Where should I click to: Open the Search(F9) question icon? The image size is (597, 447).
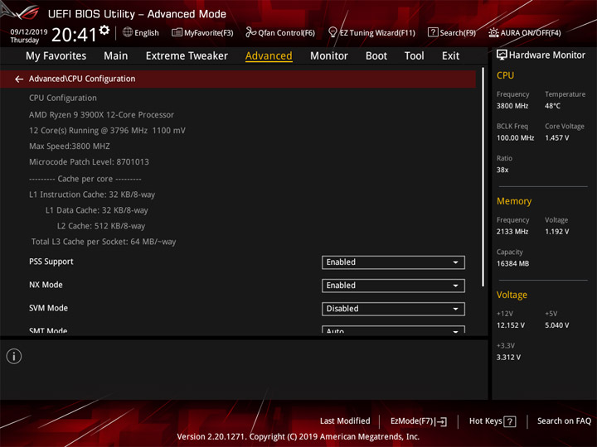(433, 32)
